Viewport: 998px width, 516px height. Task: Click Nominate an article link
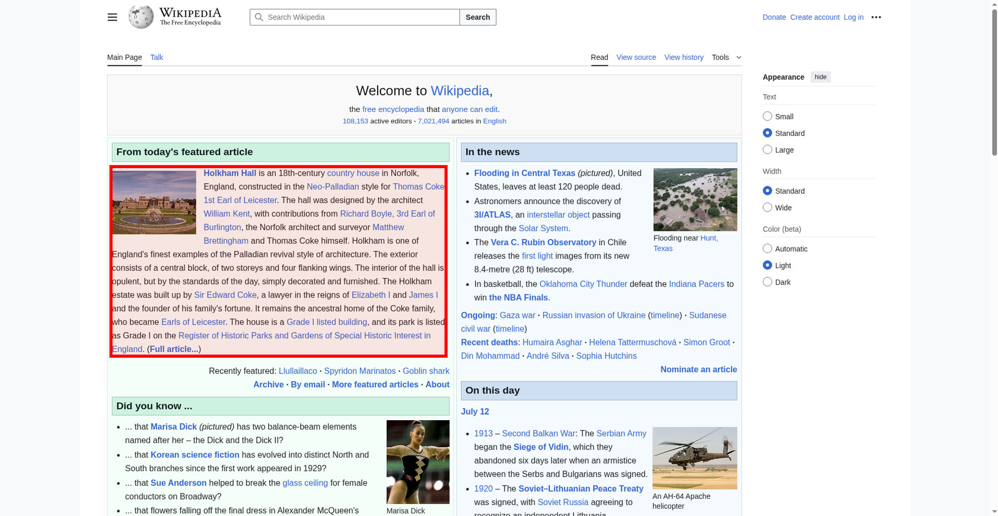click(x=699, y=369)
